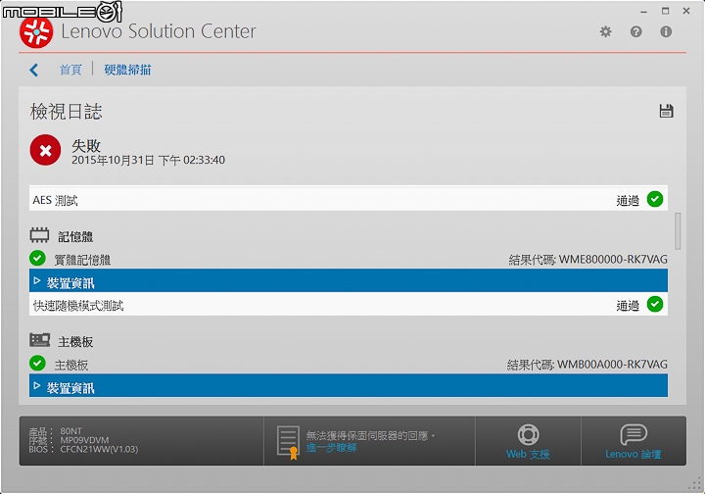Screen dimensions: 705x494
Task: Click result code WMB00A000-RK7VAG
Action: [612, 364]
